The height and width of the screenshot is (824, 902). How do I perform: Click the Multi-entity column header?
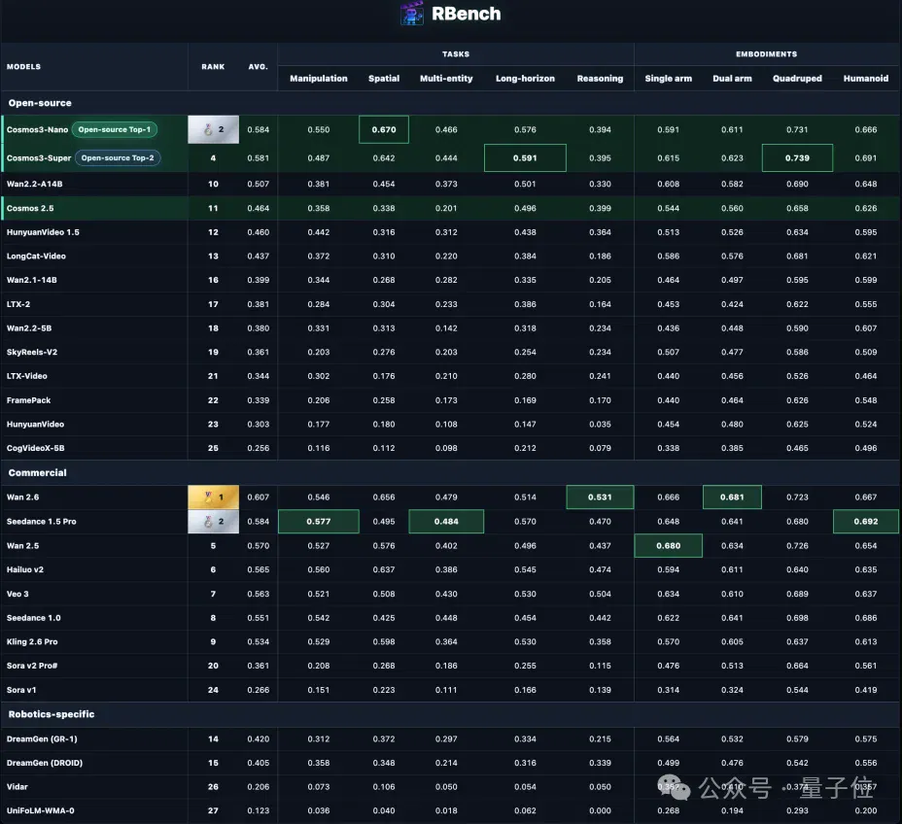446,78
